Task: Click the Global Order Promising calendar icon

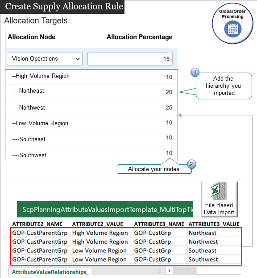Action: pos(232,29)
